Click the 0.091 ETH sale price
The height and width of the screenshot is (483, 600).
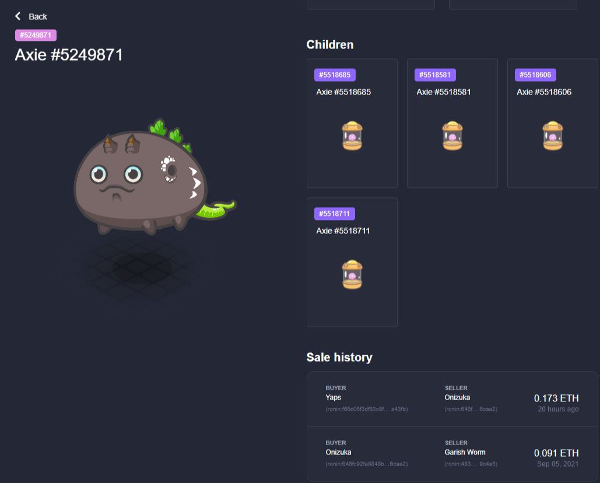(x=556, y=453)
